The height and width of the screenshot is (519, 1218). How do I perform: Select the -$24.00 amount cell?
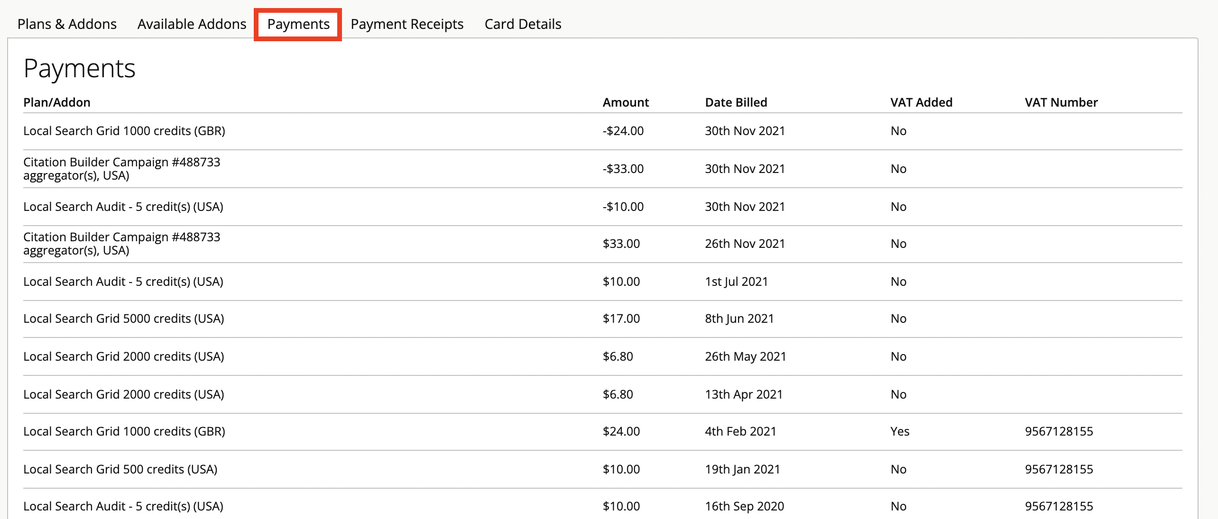623,131
